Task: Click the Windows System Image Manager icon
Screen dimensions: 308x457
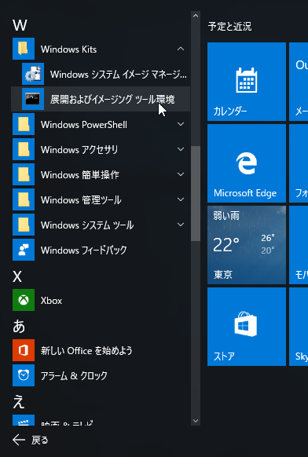Action: (x=33, y=74)
